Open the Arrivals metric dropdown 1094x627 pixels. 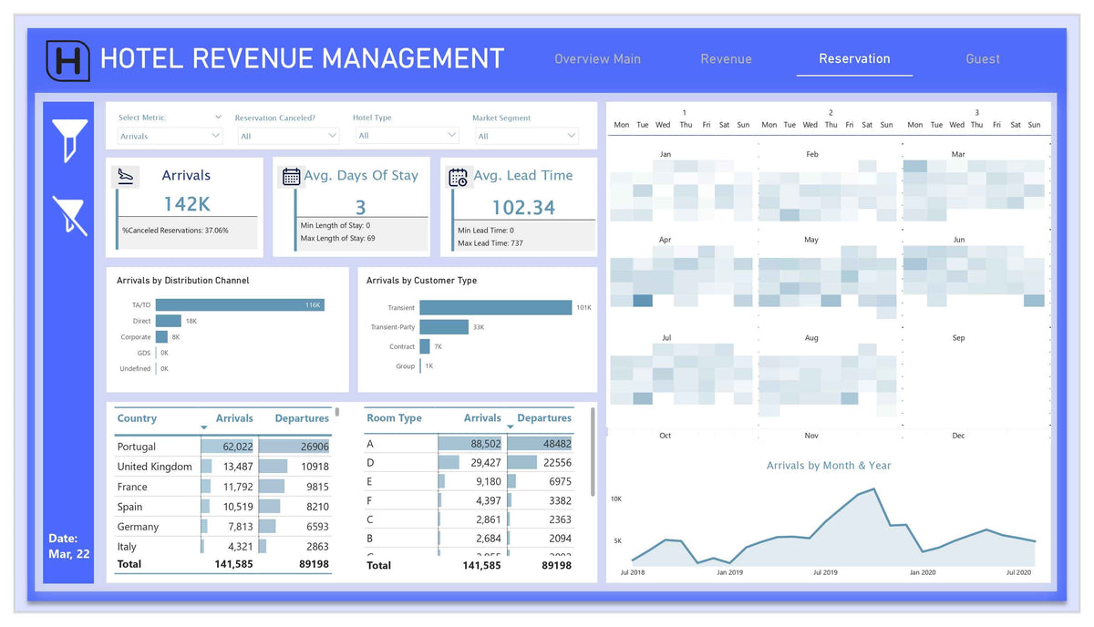click(170, 136)
